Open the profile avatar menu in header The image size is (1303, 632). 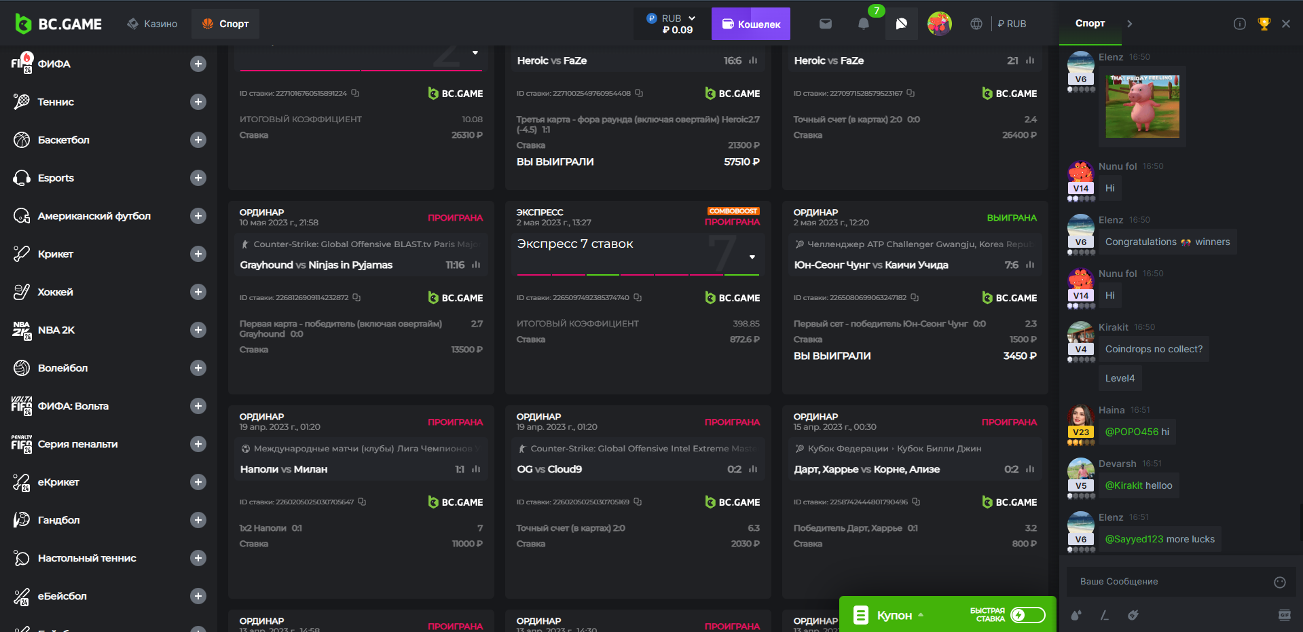tap(940, 24)
